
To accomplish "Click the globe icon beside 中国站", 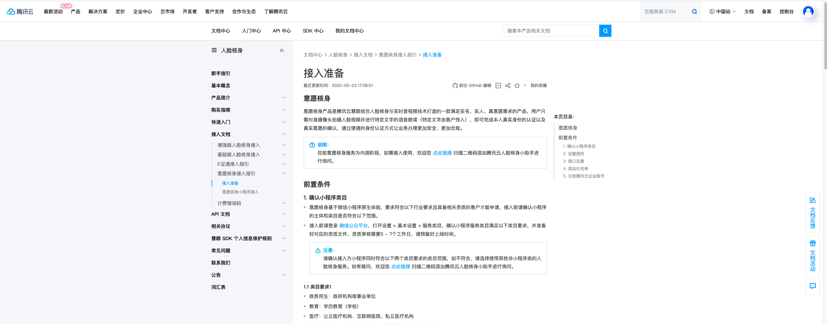I will point(712,11).
